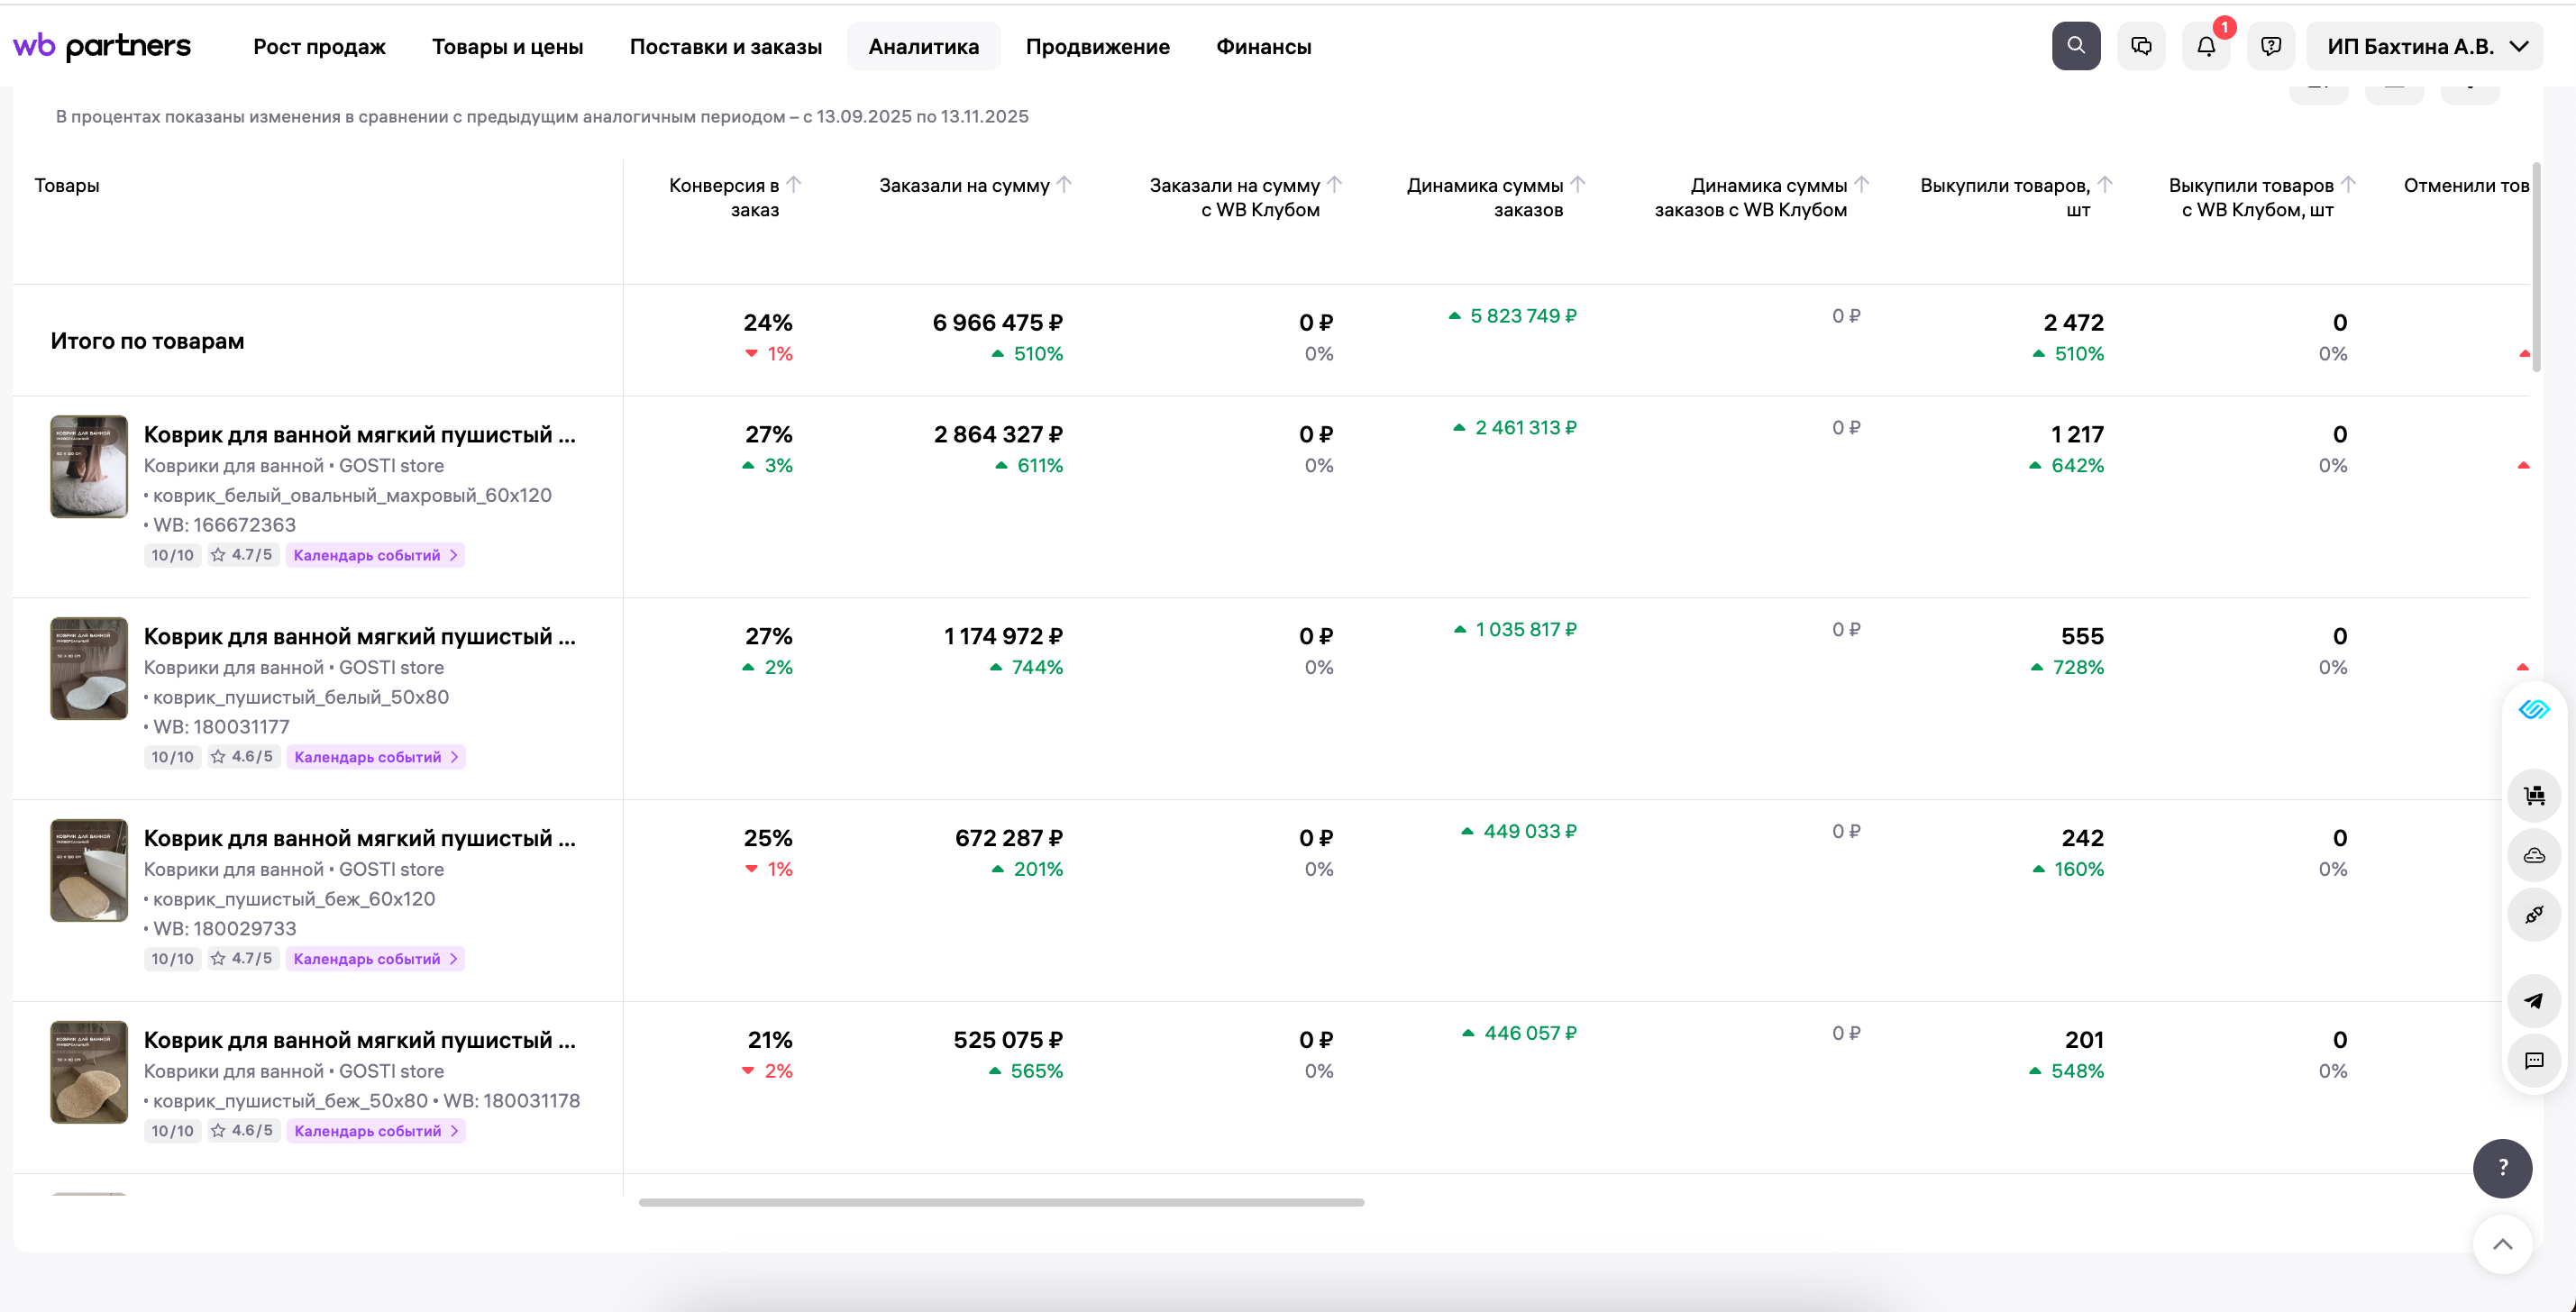The height and width of the screenshot is (1312, 2576).
Task: Open the chats double-bubble icon
Action: [2141, 46]
